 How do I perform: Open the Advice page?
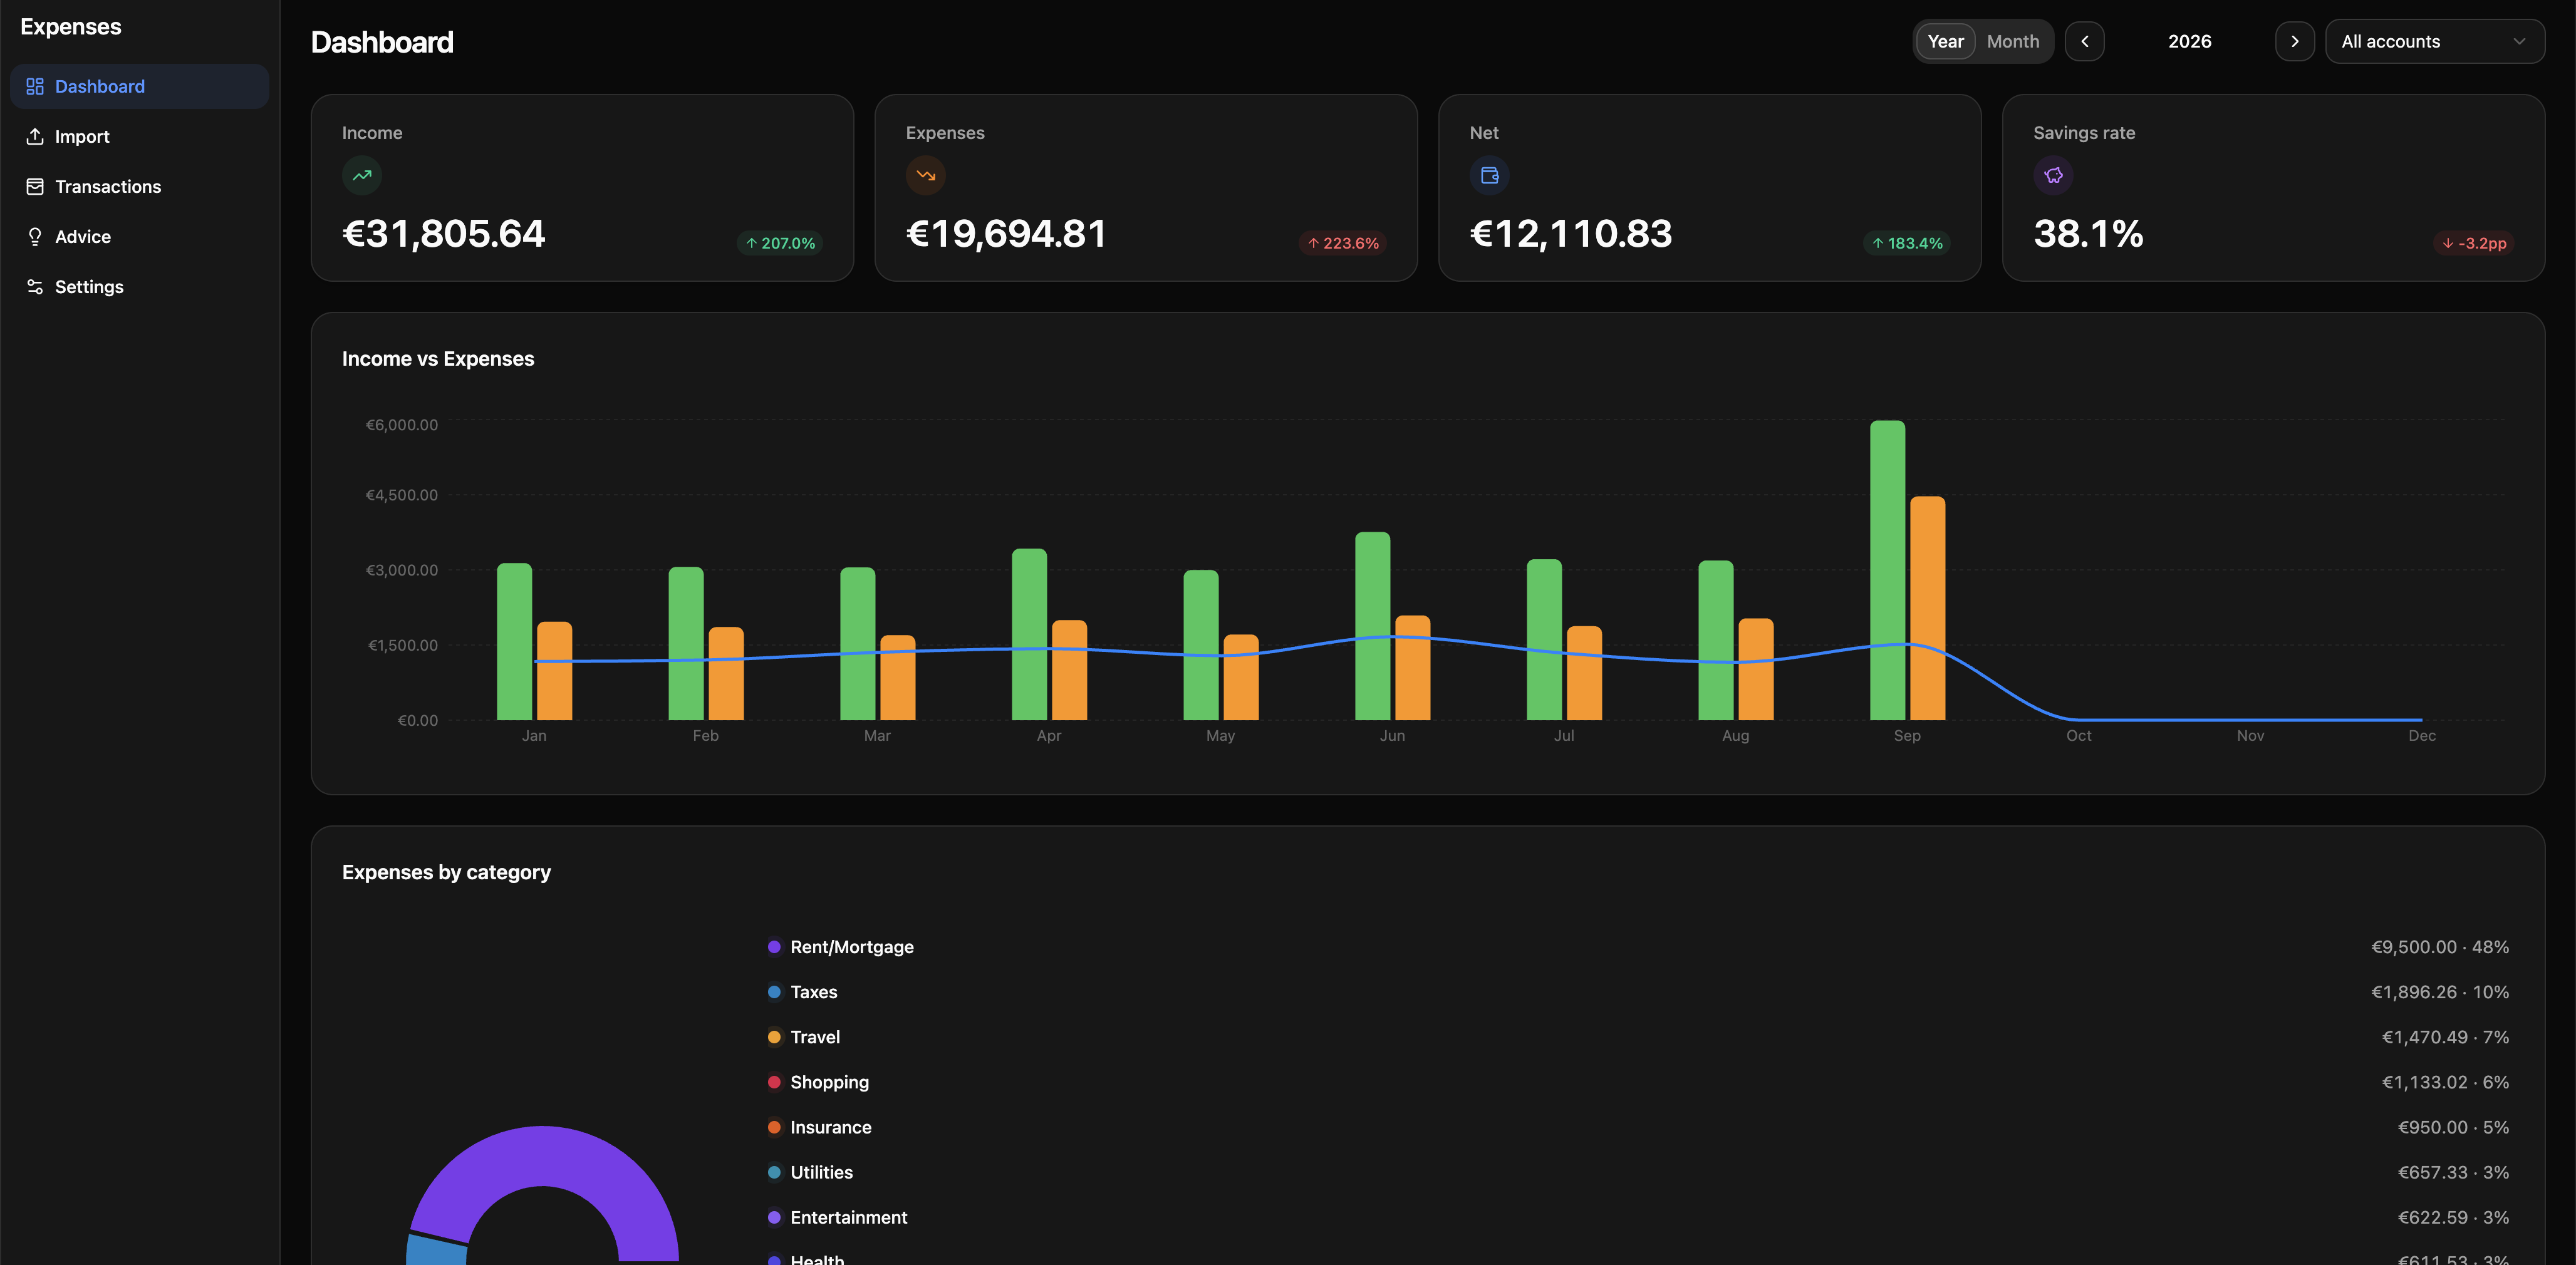click(x=140, y=236)
